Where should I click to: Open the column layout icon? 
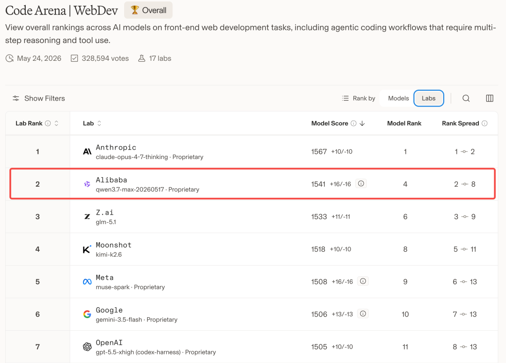(x=490, y=98)
